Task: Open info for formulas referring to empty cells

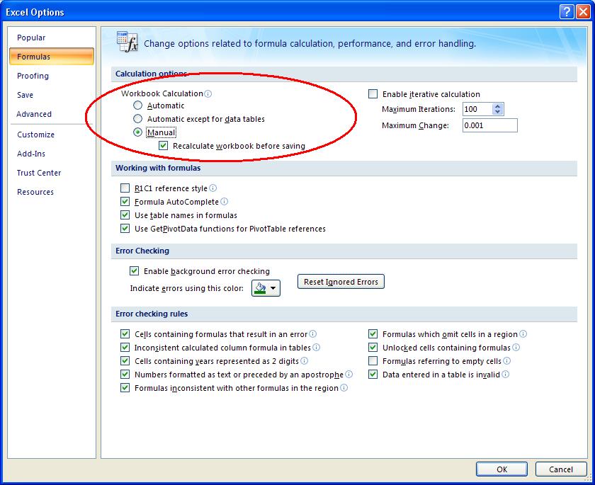Action: point(506,360)
